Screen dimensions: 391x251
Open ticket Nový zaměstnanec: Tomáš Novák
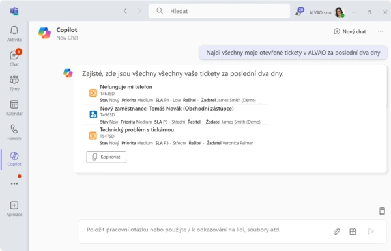click(167, 108)
